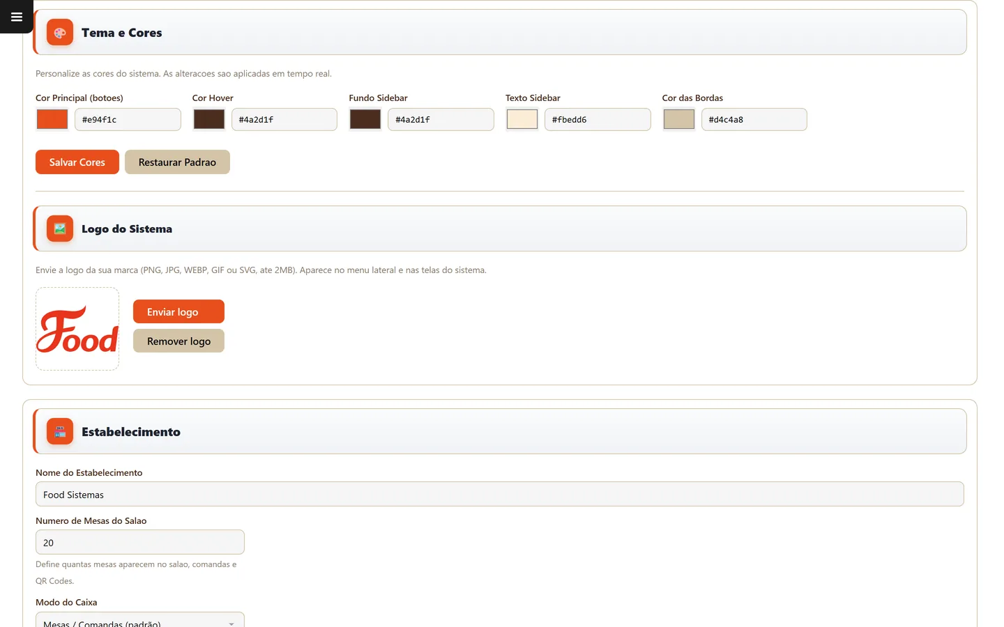Open the Texto Sidebar color swatch
This screenshot has width=1004, height=627.
522,119
